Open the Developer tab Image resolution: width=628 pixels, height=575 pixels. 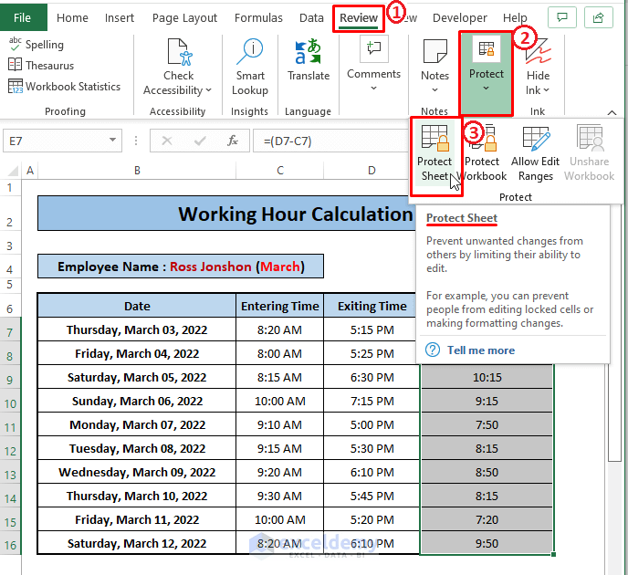[x=460, y=17]
